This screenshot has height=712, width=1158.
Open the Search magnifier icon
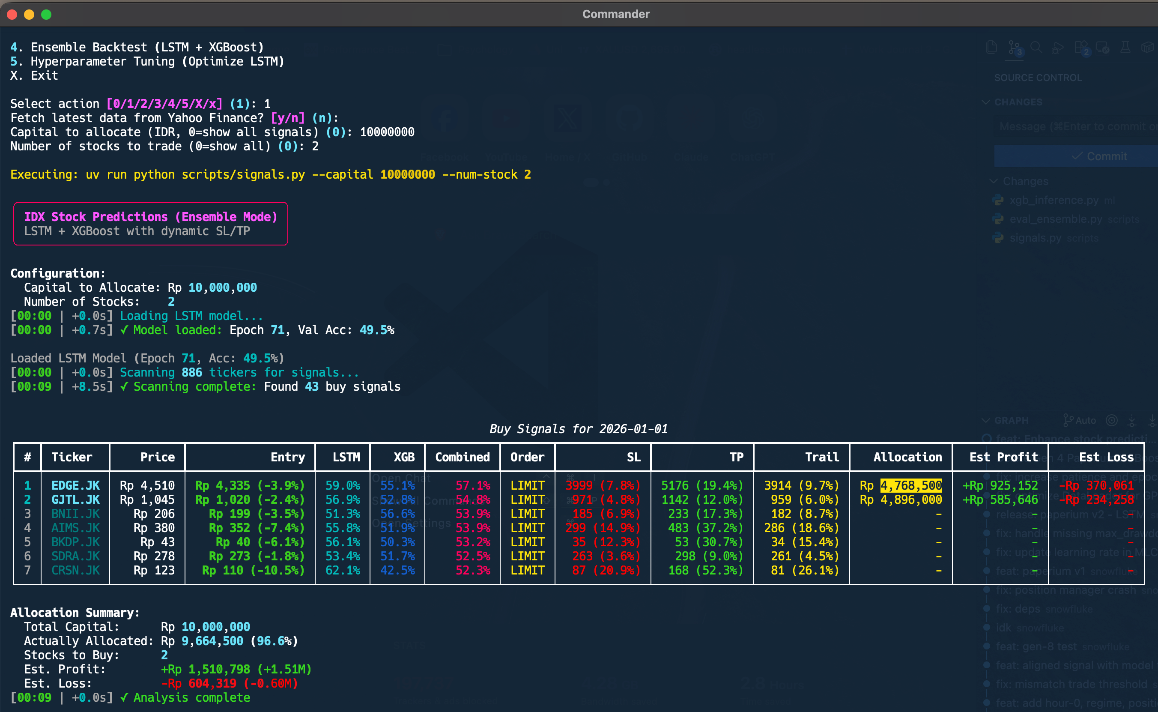(x=1036, y=47)
